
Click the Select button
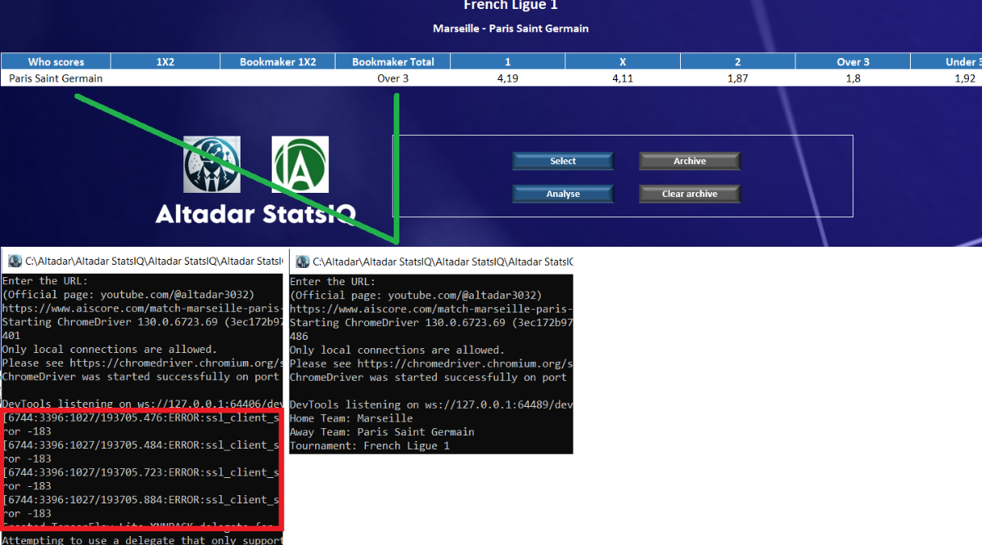pos(563,161)
